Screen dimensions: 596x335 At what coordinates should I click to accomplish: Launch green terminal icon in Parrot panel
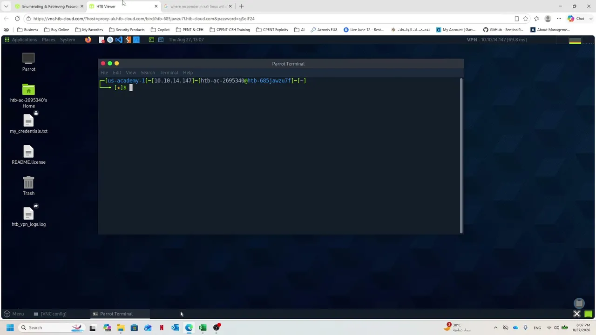(151, 40)
